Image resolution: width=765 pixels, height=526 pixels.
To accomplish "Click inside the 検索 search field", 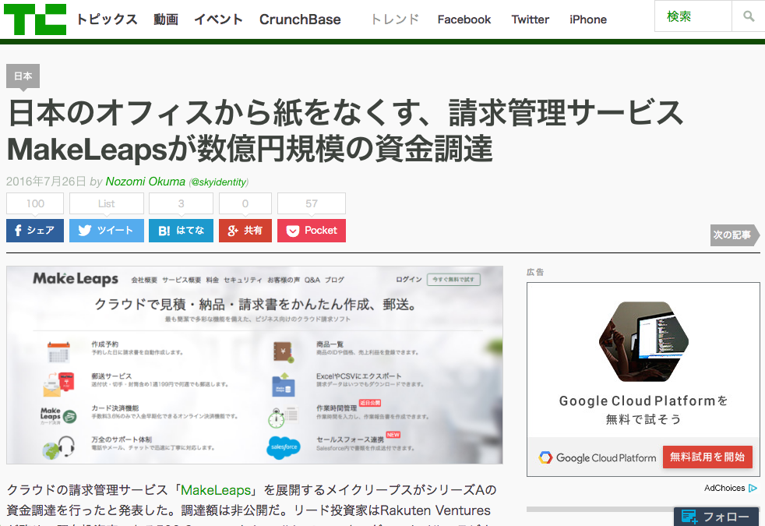I will [693, 16].
